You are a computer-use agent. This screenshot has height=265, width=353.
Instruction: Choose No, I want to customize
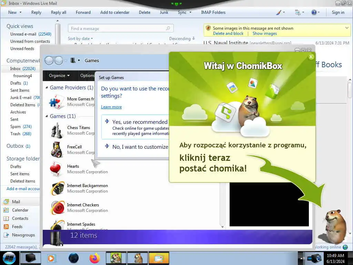tap(137, 147)
